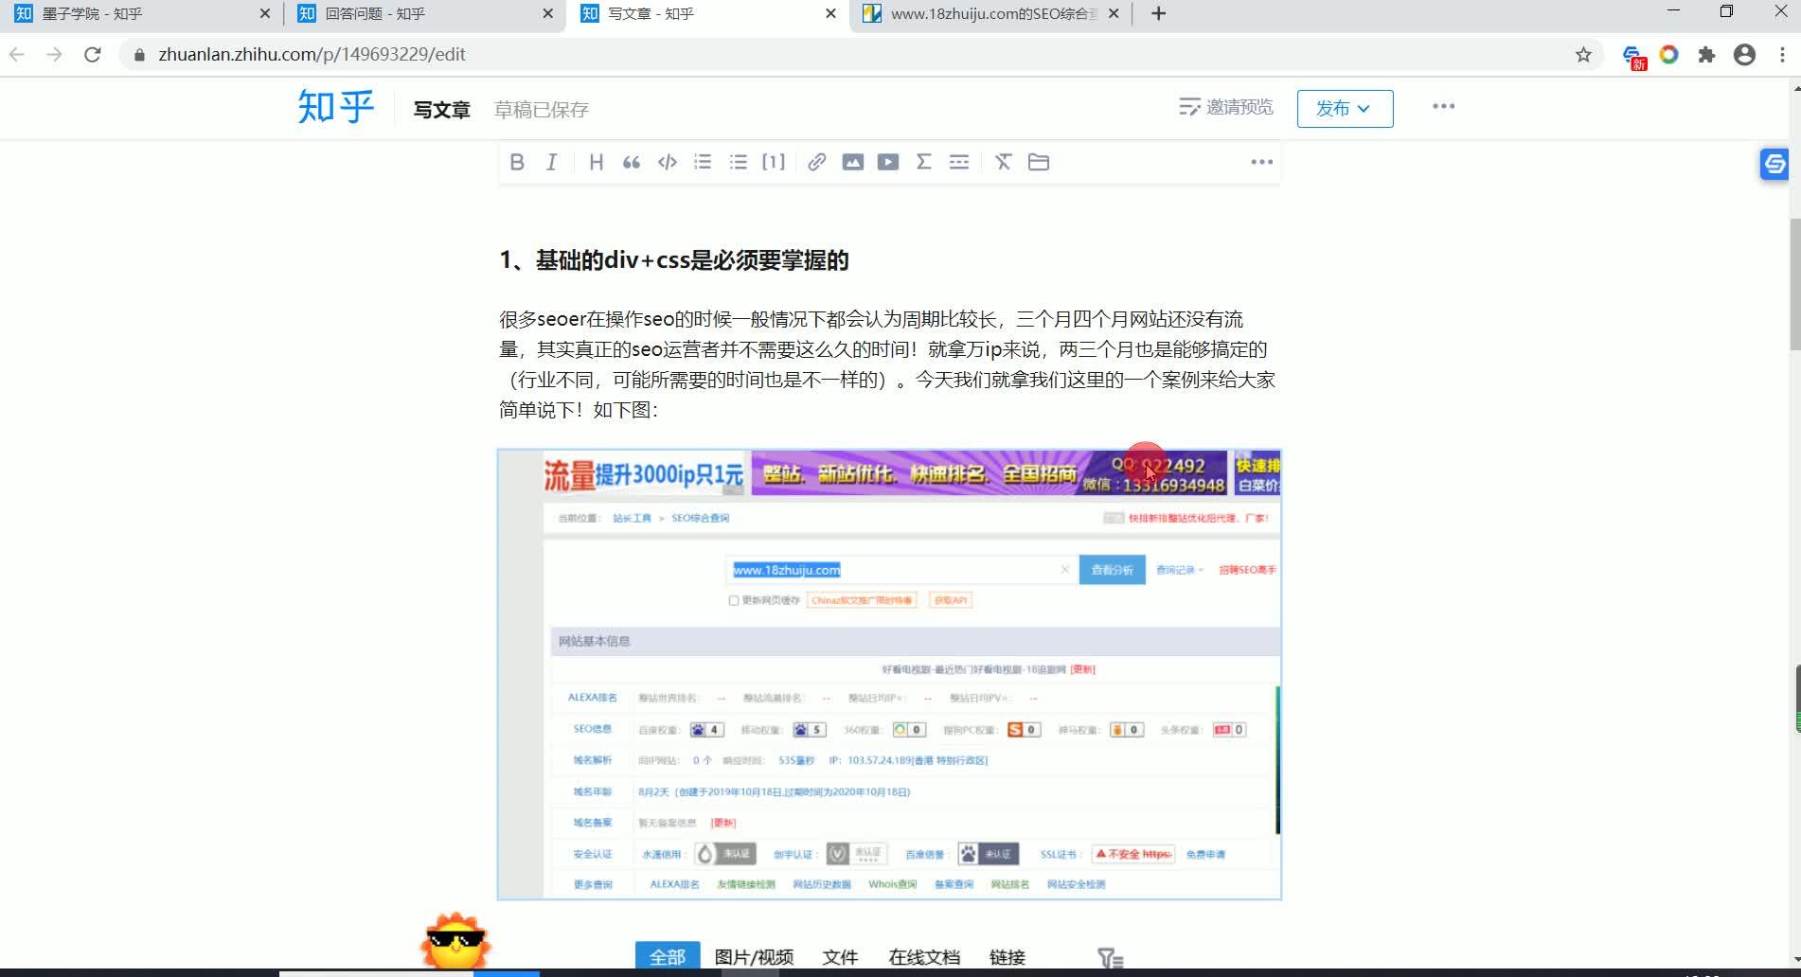Click the red-badged extension icon
Viewport: 1801px width, 977px height.
coord(1634,57)
